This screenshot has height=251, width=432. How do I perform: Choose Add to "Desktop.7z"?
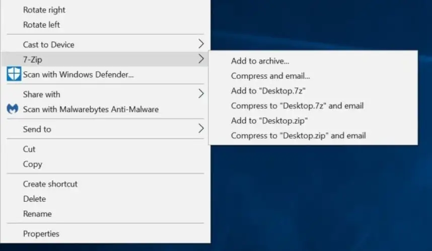pyautogui.click(x=268, y=91)
